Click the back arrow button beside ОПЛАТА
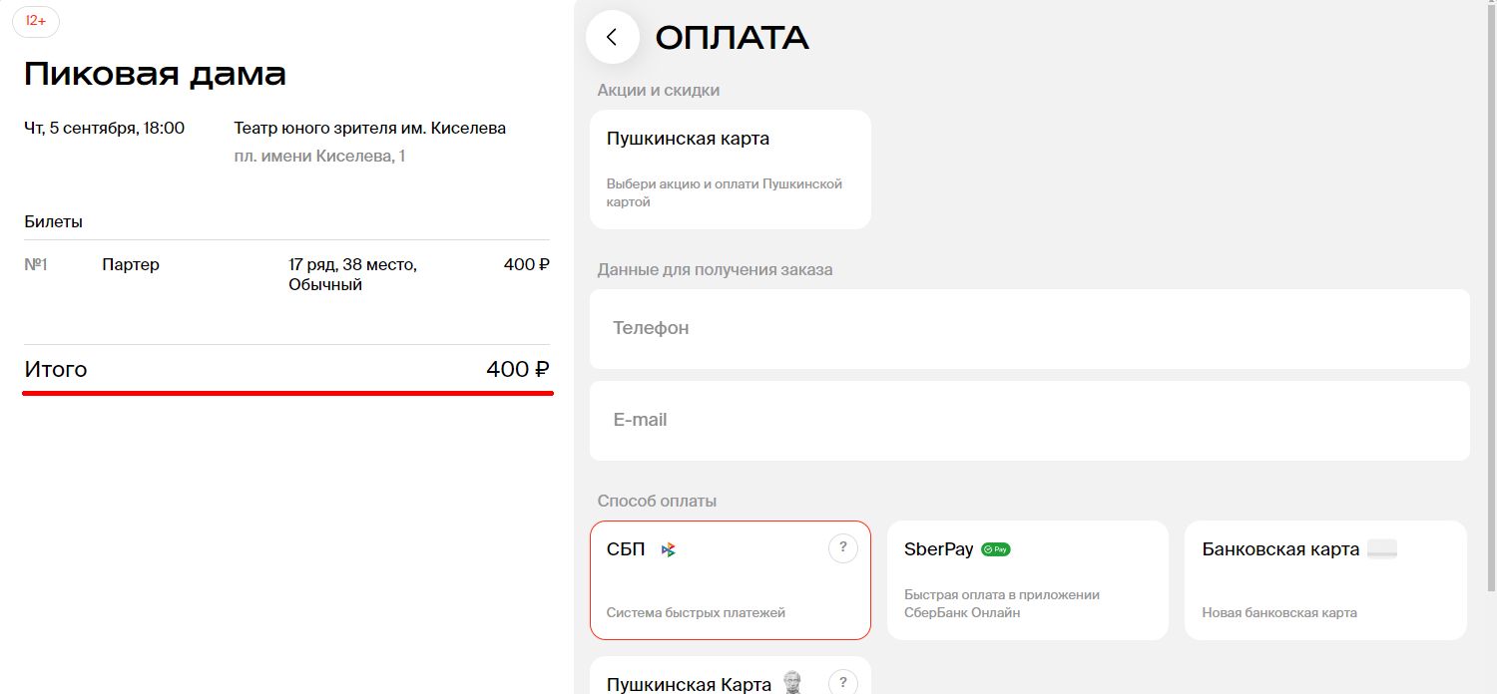Image resolution: width=1497 pixels, height=694 pixels. coord(612,37)
